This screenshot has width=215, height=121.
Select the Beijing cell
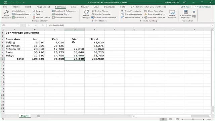point(15,42)
